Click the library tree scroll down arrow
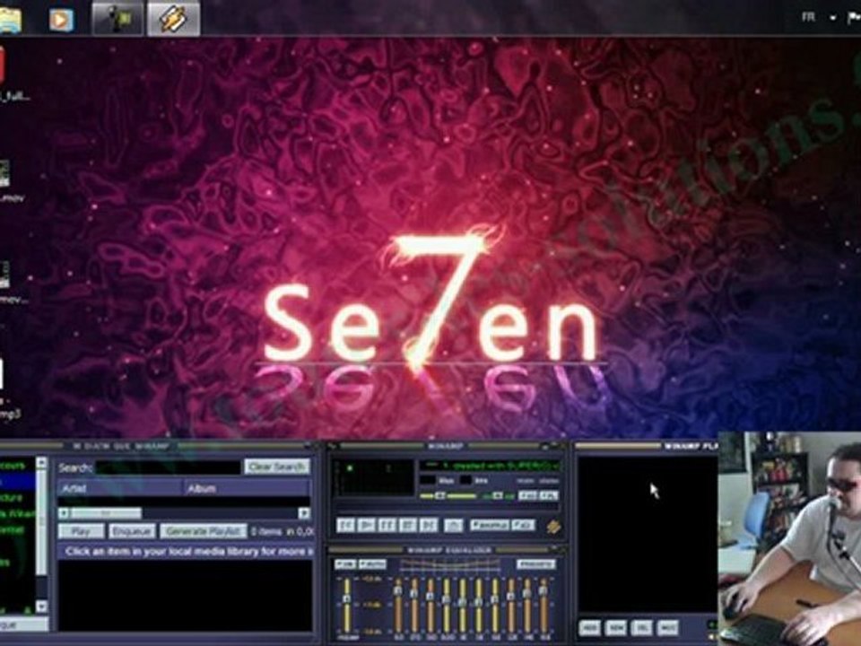861x646 pixels. click(42, 607)
